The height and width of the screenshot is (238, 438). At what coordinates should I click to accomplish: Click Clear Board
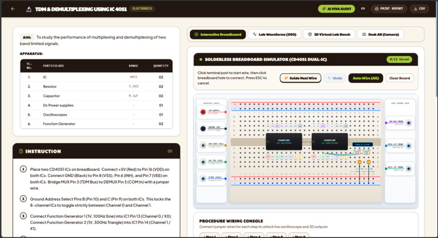pos(399,78)
